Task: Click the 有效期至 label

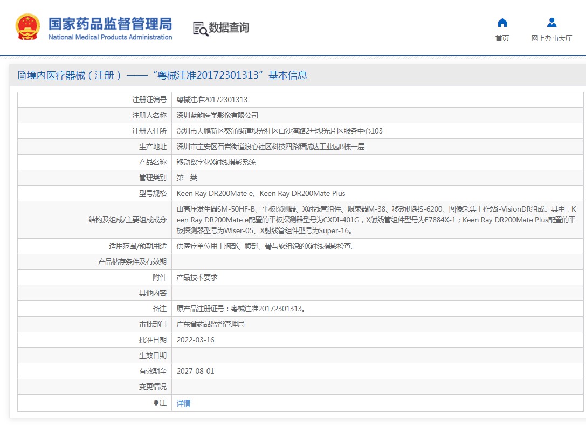Action: click(x=153, y=371)
